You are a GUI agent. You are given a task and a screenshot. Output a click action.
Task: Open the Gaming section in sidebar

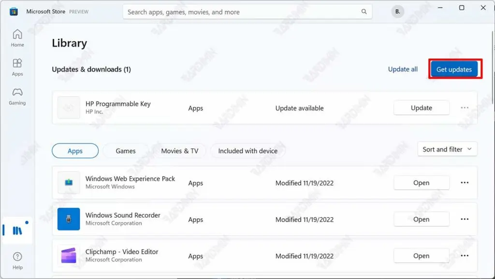coord(17,97)
